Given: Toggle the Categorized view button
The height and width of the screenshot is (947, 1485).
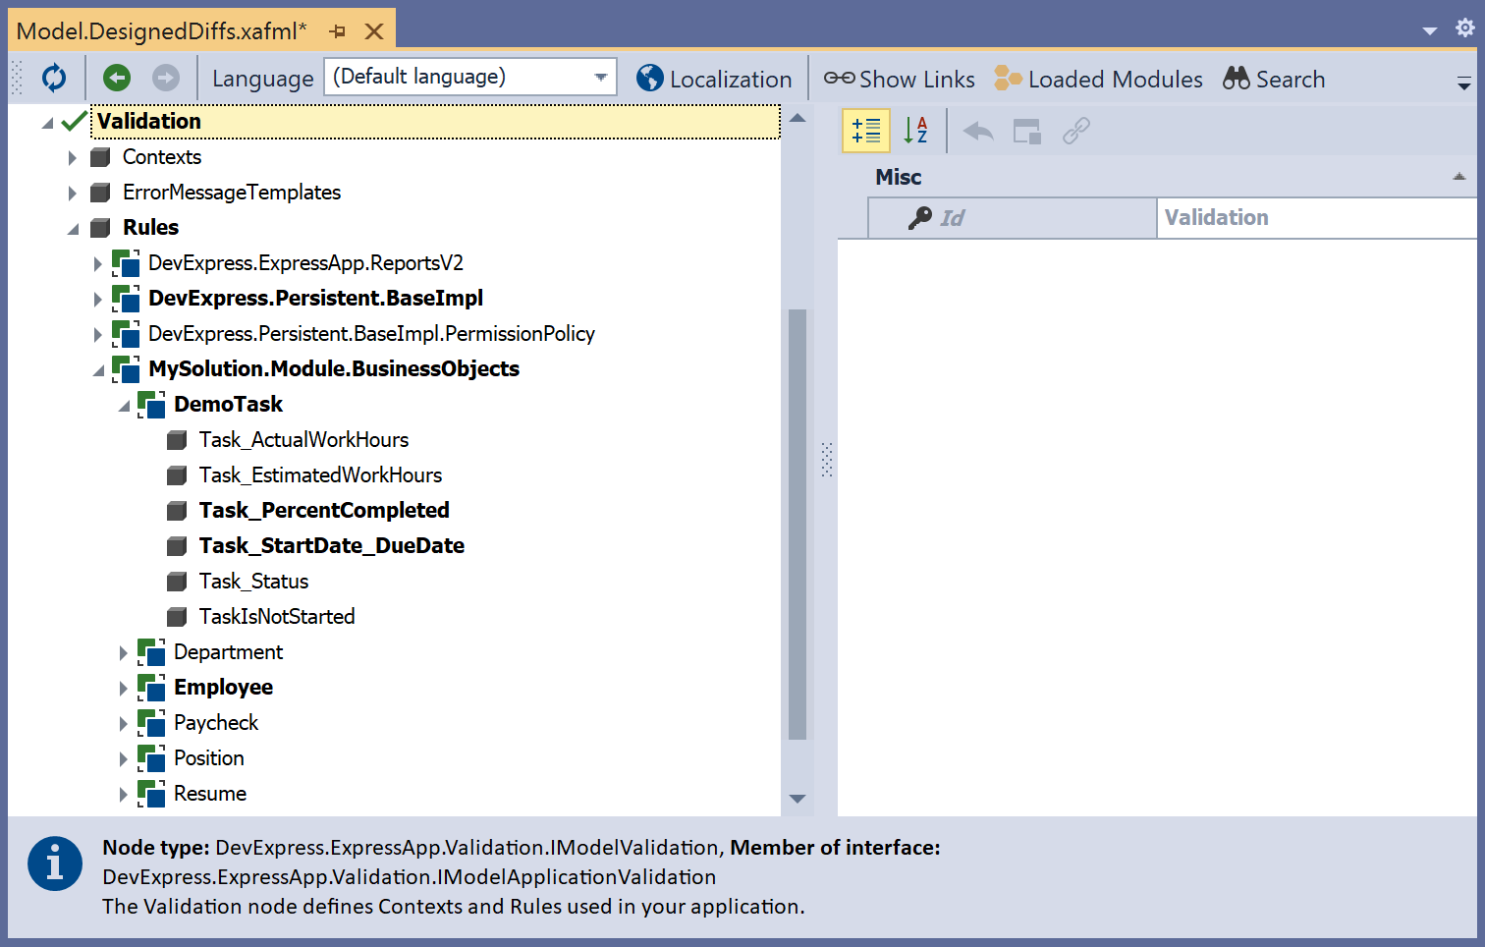Looking at the screenshot, I should [x=866, y=131].
